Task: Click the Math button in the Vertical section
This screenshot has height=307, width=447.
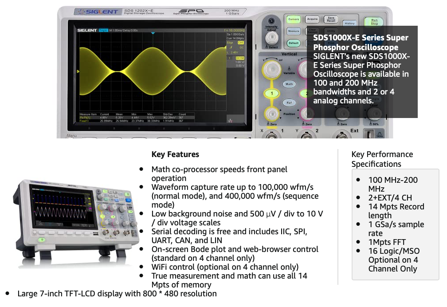Action: pos(289,84)
